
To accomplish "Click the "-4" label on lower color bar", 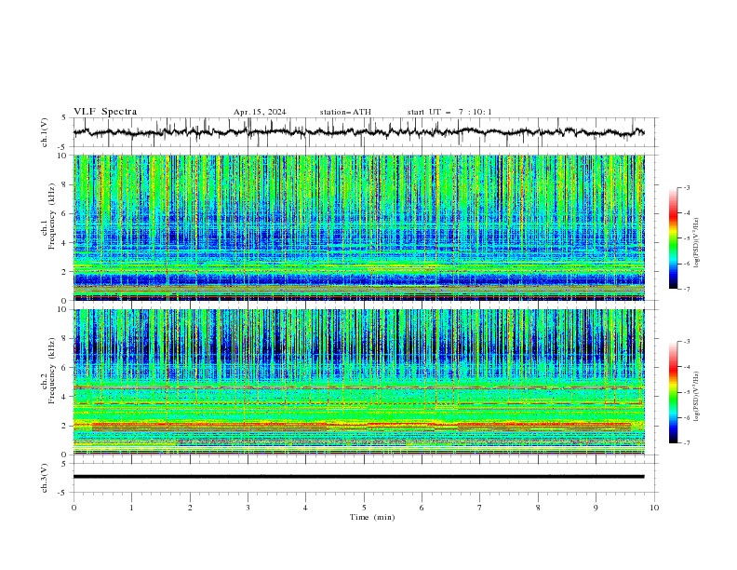I will (687, 367).
